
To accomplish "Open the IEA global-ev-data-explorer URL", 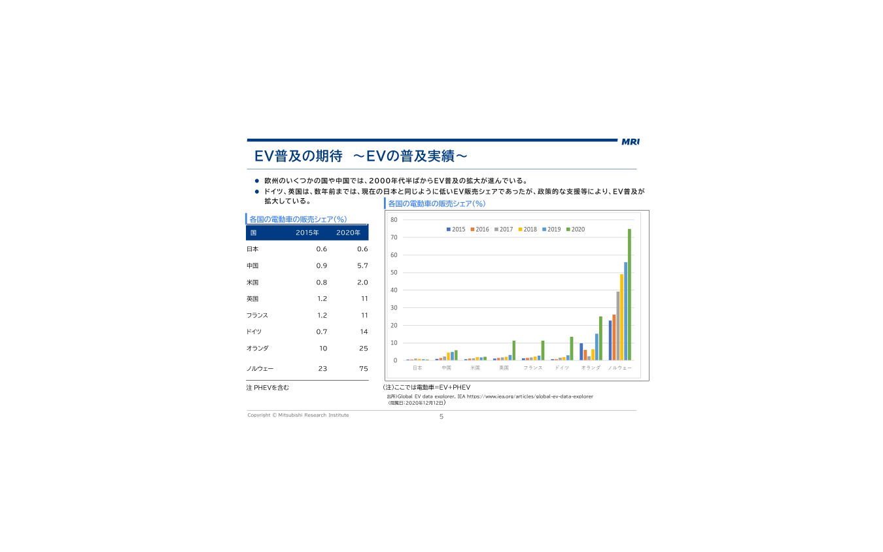I will [x=530, y=396].
